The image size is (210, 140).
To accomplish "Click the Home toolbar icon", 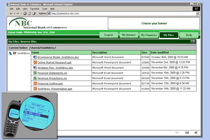I will [34, 13].
